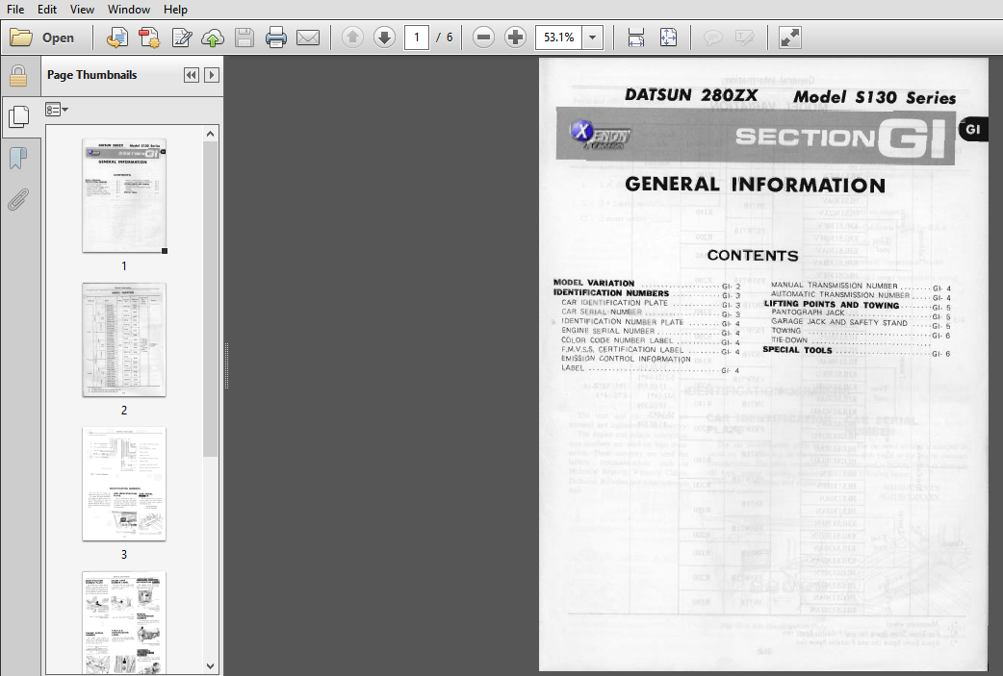Viewport: 1003px width, 676px height.
Task: Open the Window menu
Action: [x=129, y=10]
